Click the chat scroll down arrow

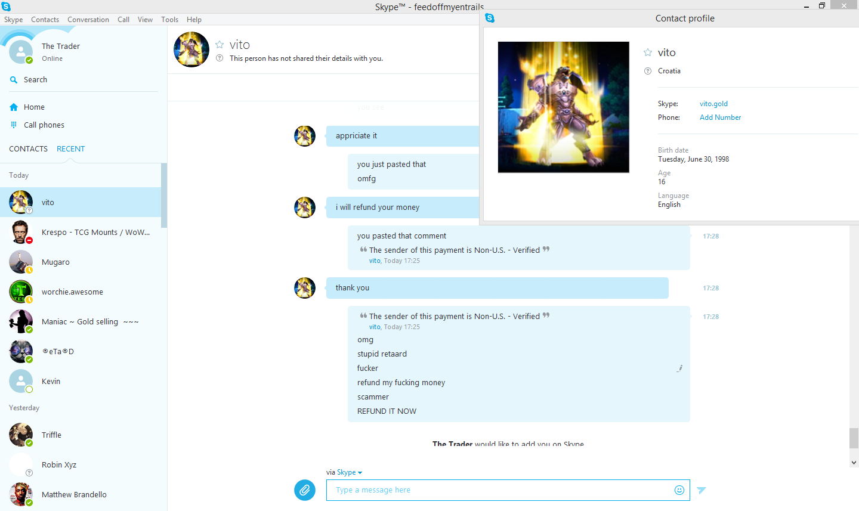(x=854, y=462)
